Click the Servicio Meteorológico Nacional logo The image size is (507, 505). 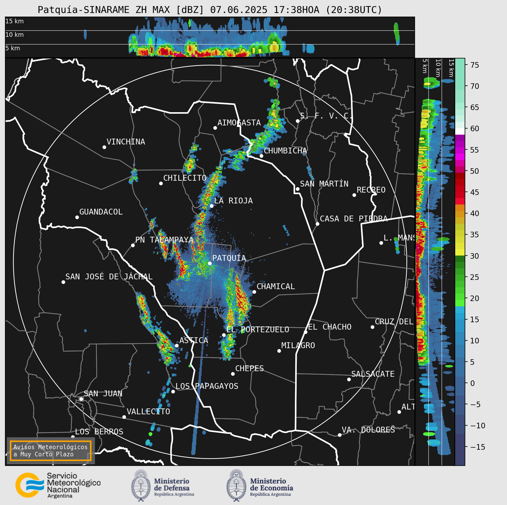click(58, 485)
